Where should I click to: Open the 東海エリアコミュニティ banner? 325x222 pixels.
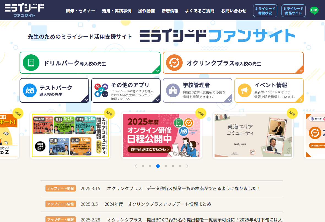click(253, 136)
